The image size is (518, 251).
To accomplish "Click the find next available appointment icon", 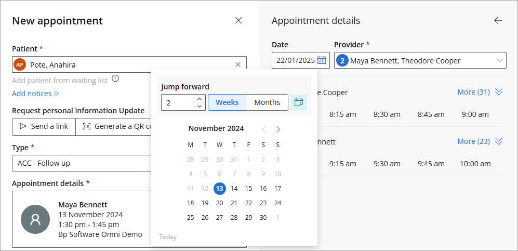I will pyautogui.click(x=299, y=102).
